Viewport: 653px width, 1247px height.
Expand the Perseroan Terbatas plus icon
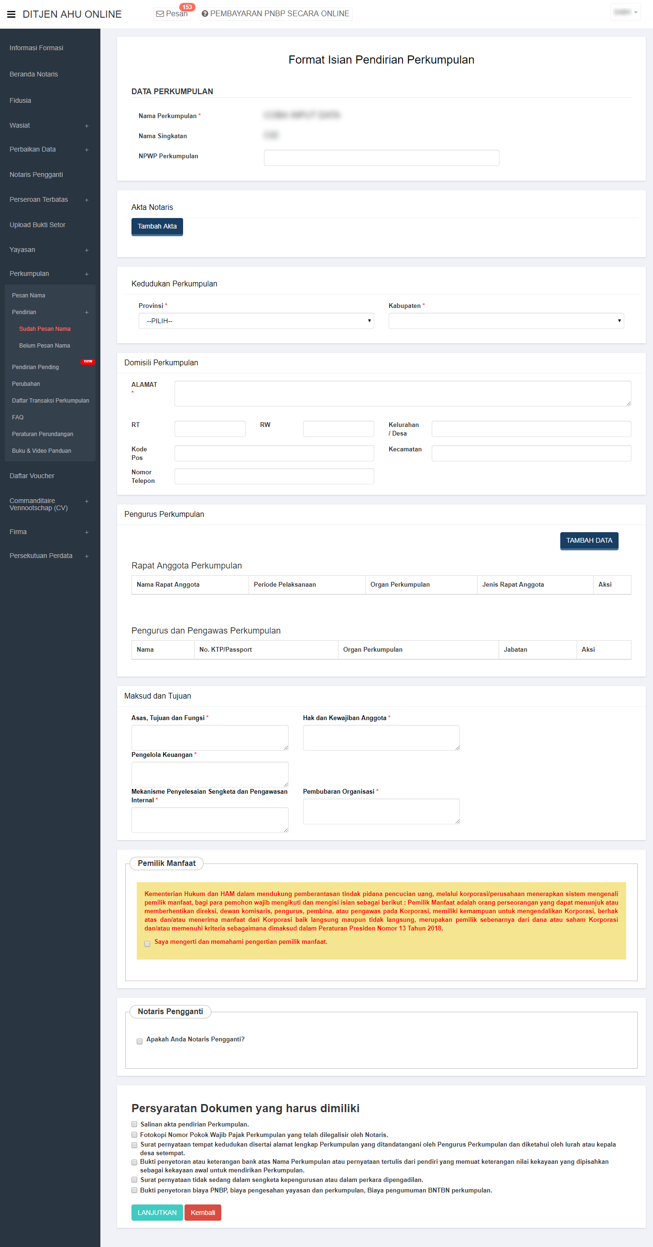click(x=87, y=200)
